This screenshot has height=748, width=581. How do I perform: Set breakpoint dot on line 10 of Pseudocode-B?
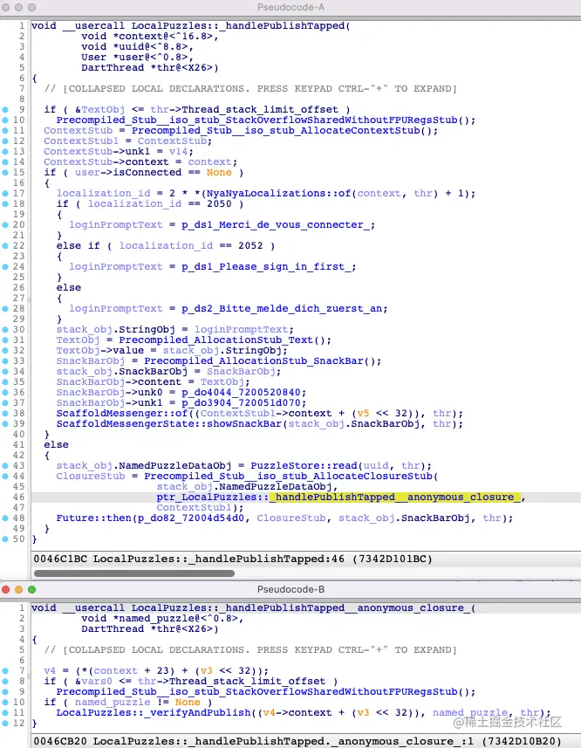click(5, 703)
